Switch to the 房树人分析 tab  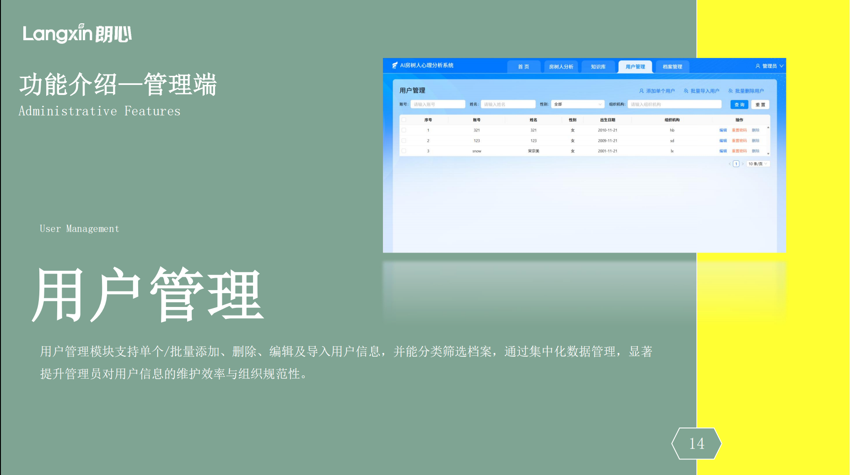[x=561, y=67]
